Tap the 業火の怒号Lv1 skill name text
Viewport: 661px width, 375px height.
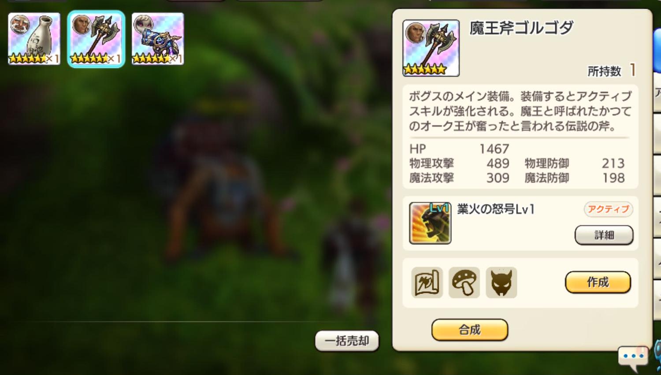click(496, 209)
